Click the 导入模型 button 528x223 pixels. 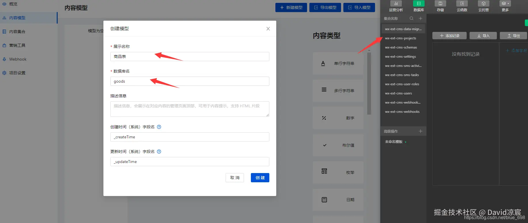click(359, 7)
